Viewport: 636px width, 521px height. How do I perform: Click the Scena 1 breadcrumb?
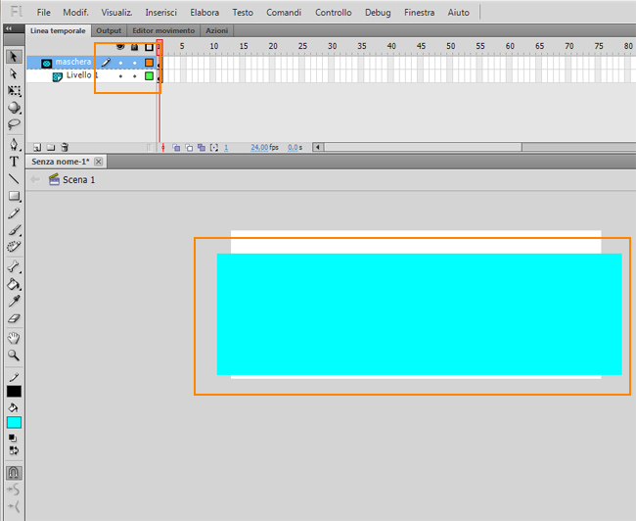click(78, 180)
